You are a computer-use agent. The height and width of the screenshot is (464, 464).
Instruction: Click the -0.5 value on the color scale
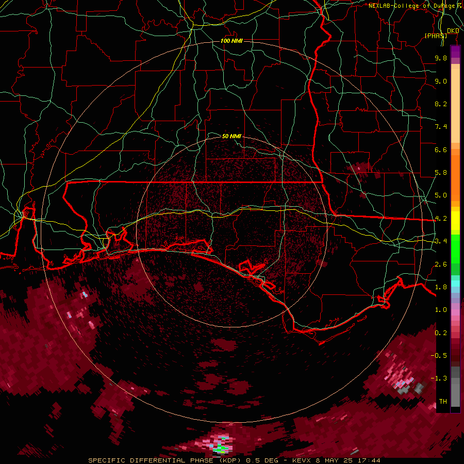(439, 356)
